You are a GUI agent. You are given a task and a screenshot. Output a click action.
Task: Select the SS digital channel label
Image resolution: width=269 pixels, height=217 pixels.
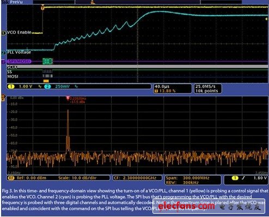(x=9, y=72)
